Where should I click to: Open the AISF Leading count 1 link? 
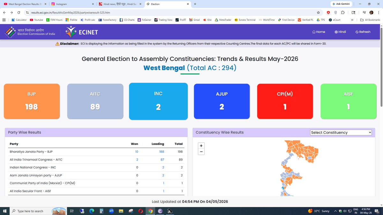(163, 191)
